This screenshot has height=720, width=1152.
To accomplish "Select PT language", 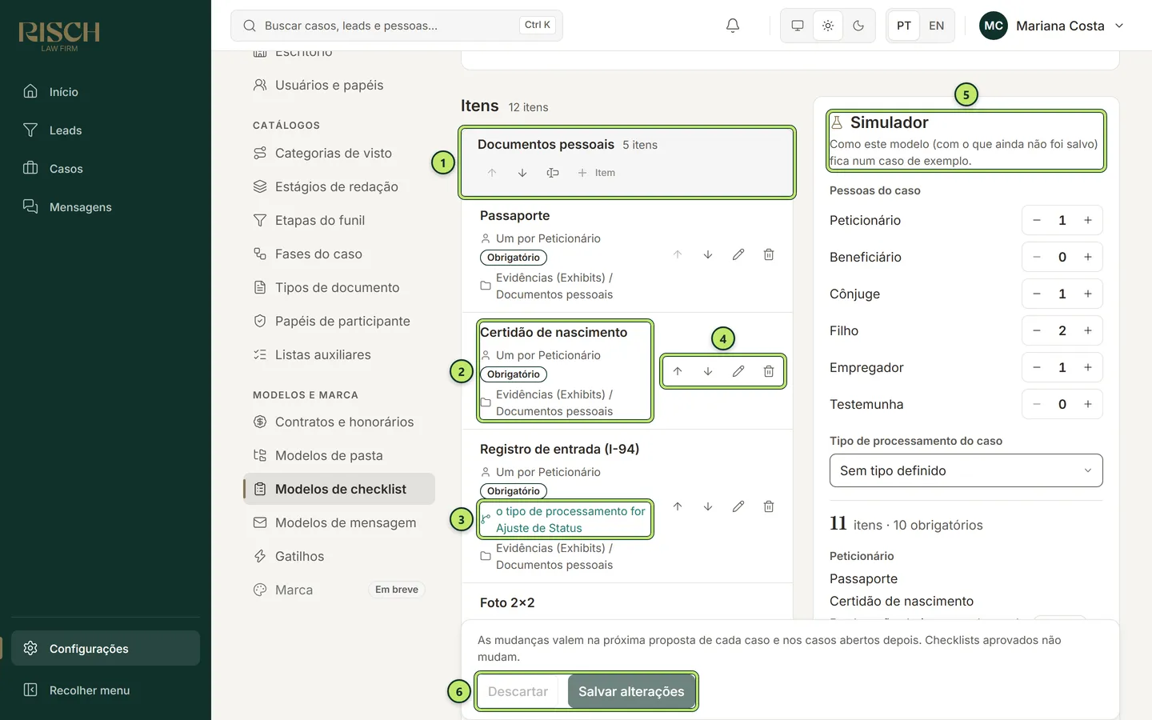I will [x=904, y=26].
